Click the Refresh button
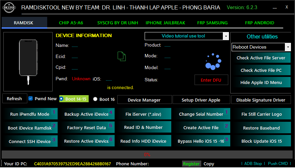Screen dimensions: 295x168 [15, 99]
